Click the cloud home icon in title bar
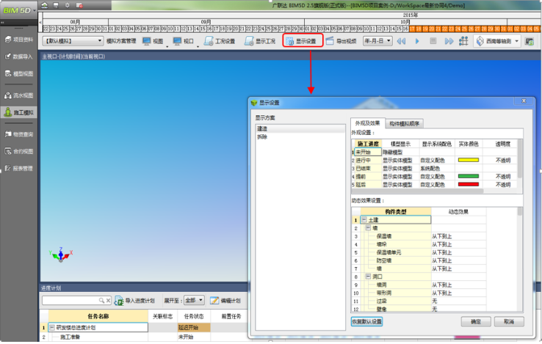542x344 pixels. point(45,5)
